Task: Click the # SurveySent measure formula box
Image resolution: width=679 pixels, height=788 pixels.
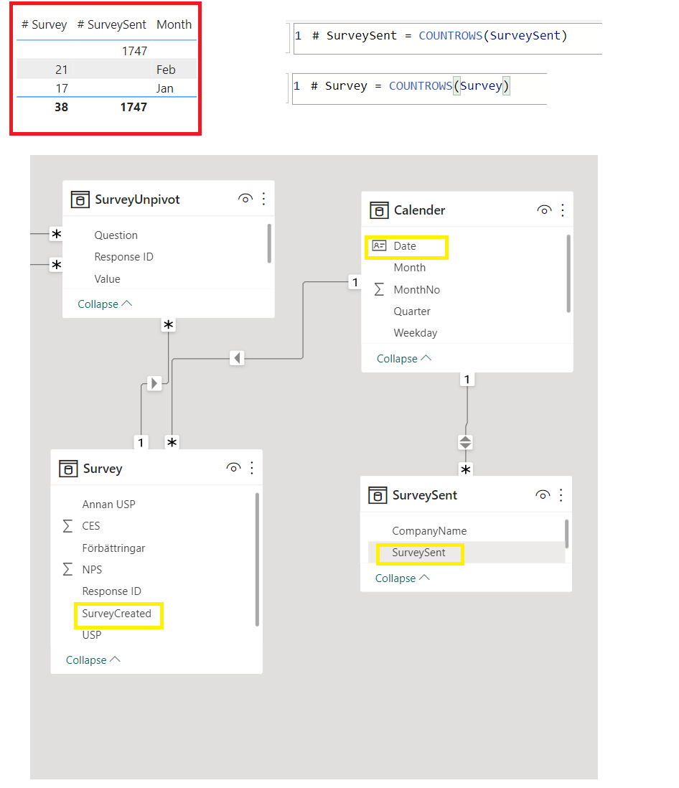Action: click(x=447, y=38)
